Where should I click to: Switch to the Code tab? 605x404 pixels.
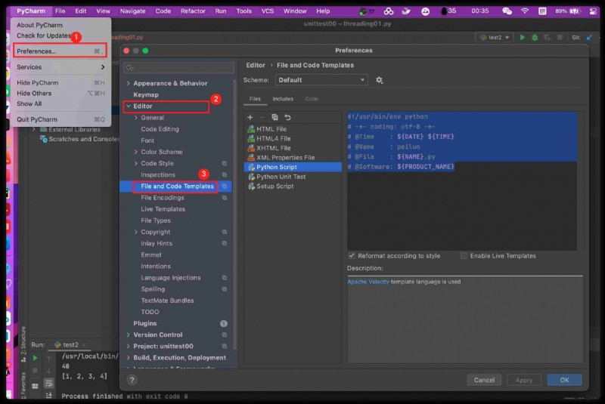click(312, 99)
